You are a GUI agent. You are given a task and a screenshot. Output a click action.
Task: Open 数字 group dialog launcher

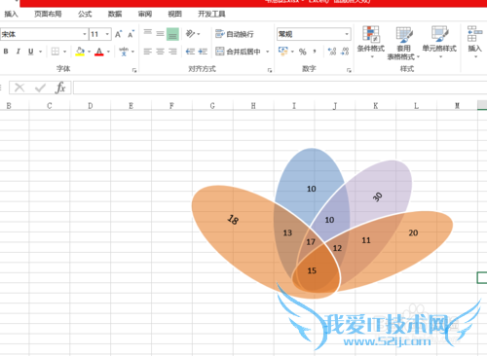tap(349, 70)
